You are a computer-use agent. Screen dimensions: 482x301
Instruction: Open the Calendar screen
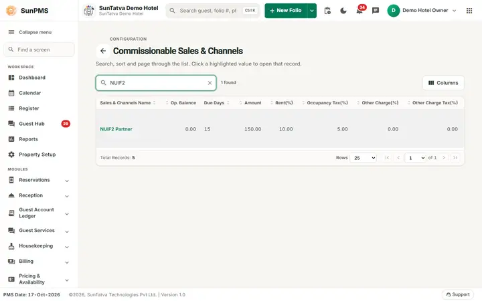point(39,93)
